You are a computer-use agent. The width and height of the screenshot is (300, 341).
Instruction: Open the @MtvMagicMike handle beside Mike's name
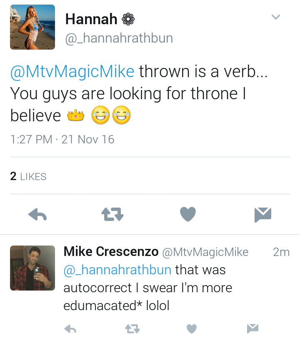pos(205,252)
